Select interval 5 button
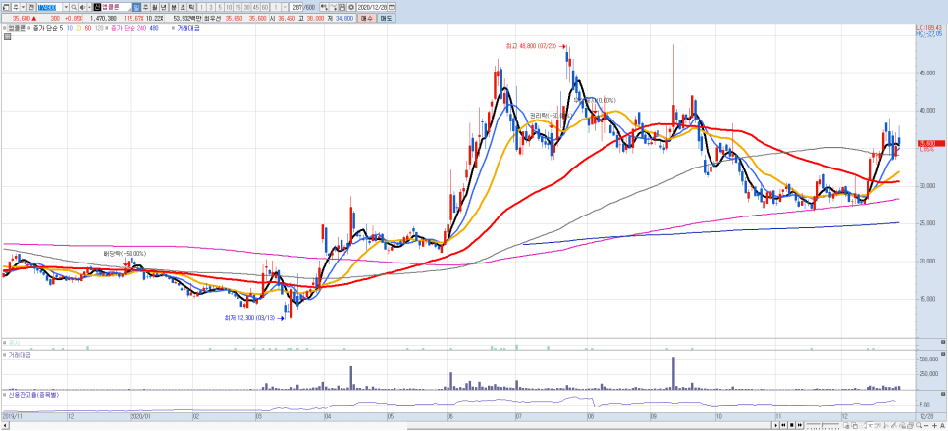The image size is (948, 431). click(x=220, y=7)
